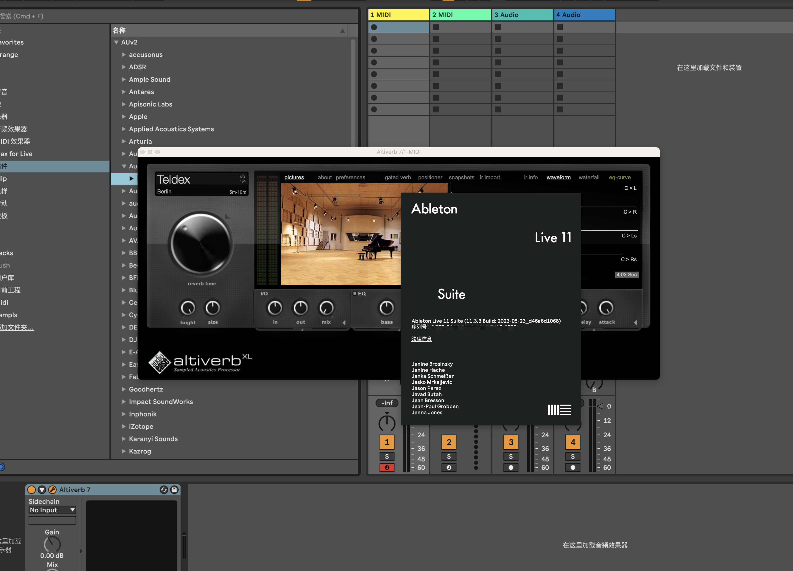
Task: Click the mix knob in the I/O section
Action: pos(326,308)
